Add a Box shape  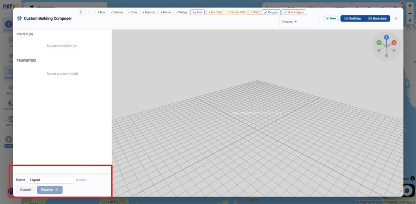[101, 12]
